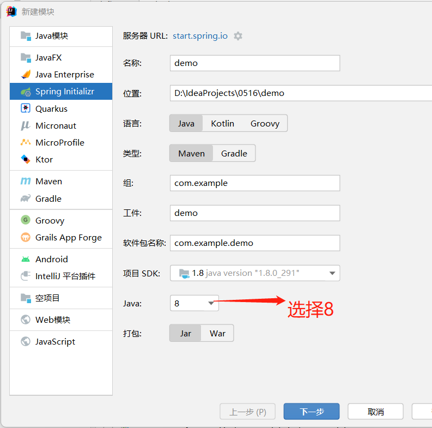
Task: Select Jar packaging
Action: (185, 334)
